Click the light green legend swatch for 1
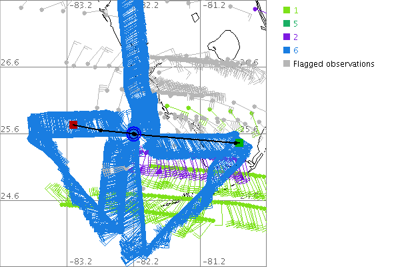Image resolution: width=400 pixels, height=267 pixels. (287, 11)
